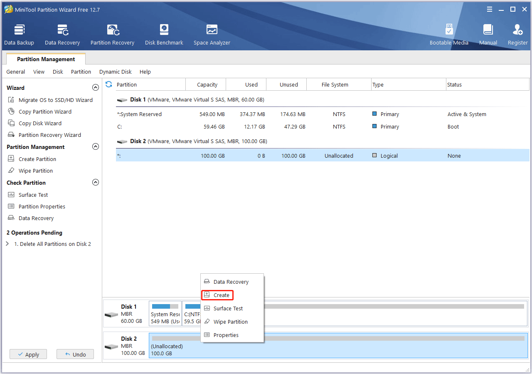
Task: Click the 2 Operations Pending heading
Action: [x=34, y=233]
